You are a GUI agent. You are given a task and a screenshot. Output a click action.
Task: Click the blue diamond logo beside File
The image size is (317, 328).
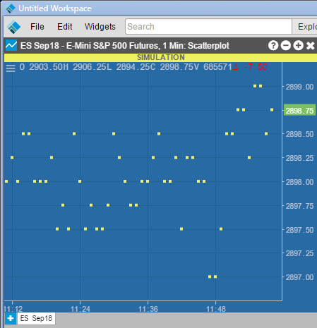click(x=13, y=27)
